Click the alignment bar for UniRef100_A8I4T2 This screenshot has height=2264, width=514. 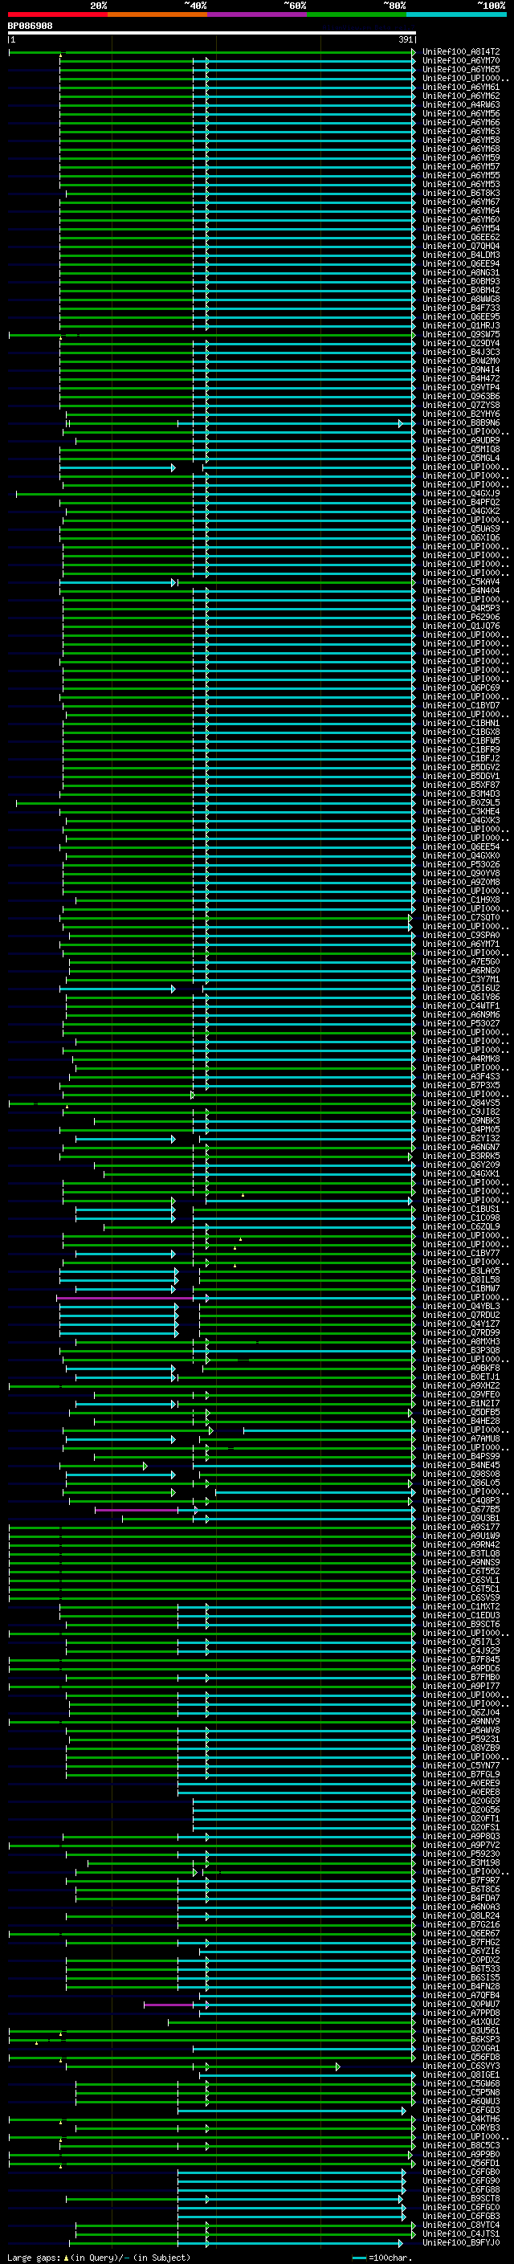[x=212, y=53]
